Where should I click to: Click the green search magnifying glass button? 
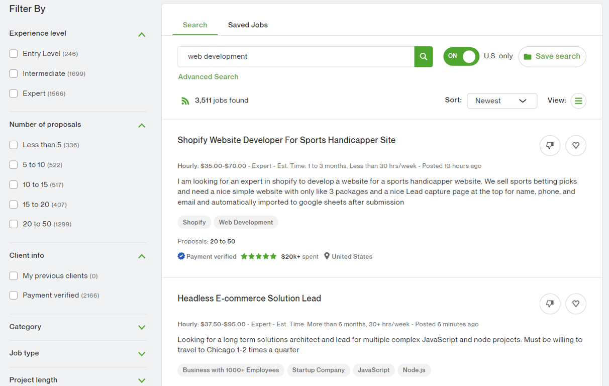[423, 56]
